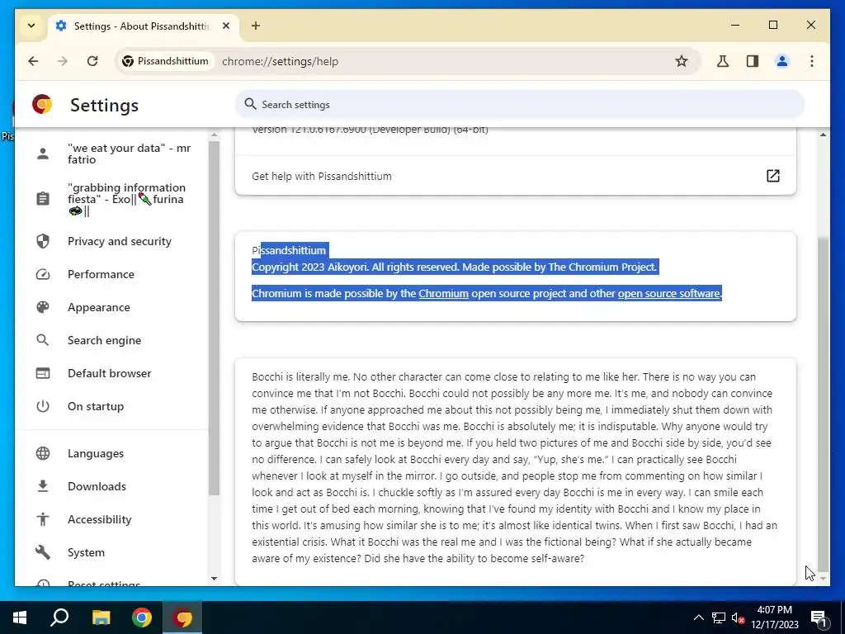Viewport: 845px width, 634px height.
Task: Click the palette Appearance icon
Action: coord(43,307)
